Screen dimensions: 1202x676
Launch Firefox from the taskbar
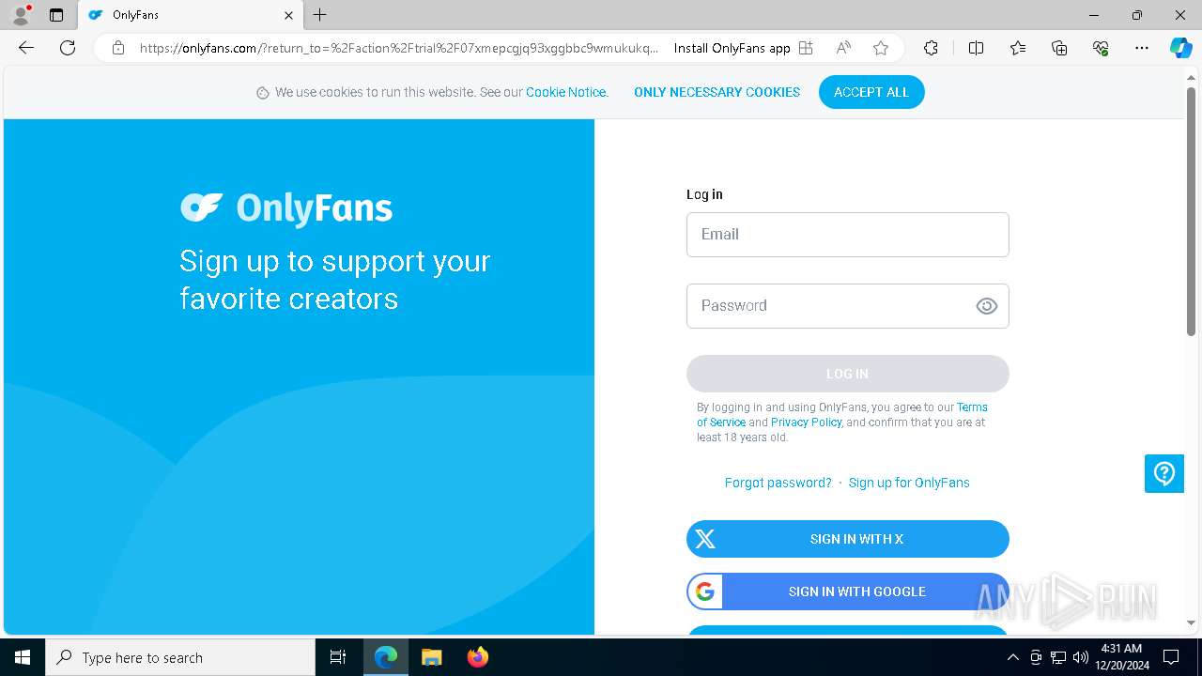pyautogui.click(x=477, y=657)
